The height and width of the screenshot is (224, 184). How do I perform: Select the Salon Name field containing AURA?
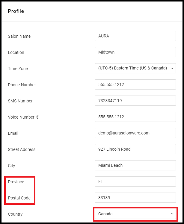[135, 36]
